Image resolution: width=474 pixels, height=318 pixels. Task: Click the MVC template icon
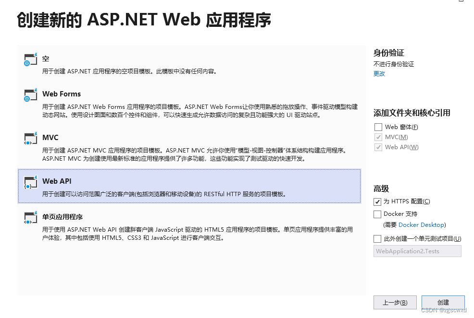point(30,138)
